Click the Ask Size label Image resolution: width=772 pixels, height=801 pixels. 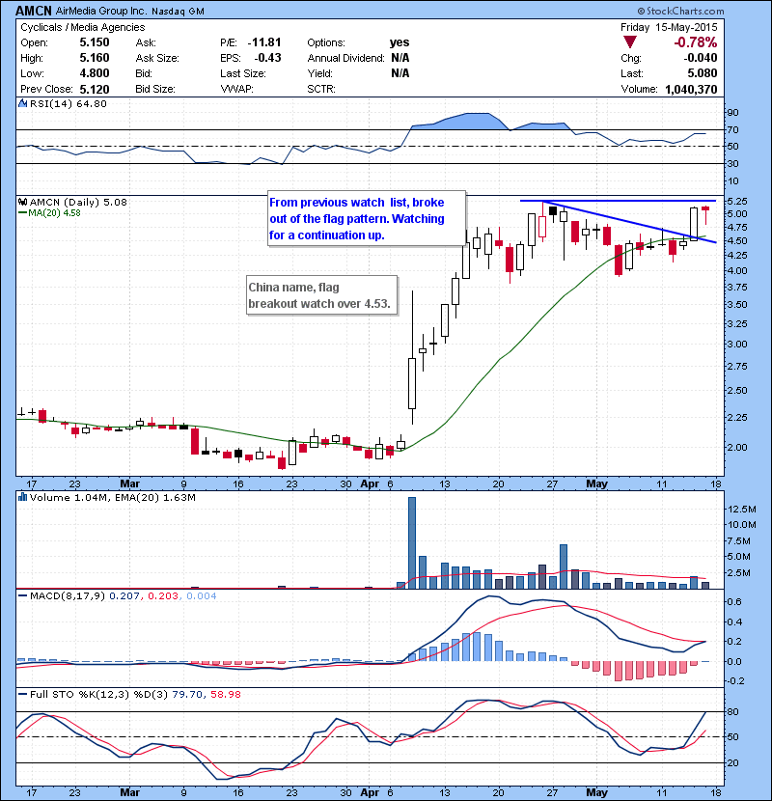click(x=157, y=58)
